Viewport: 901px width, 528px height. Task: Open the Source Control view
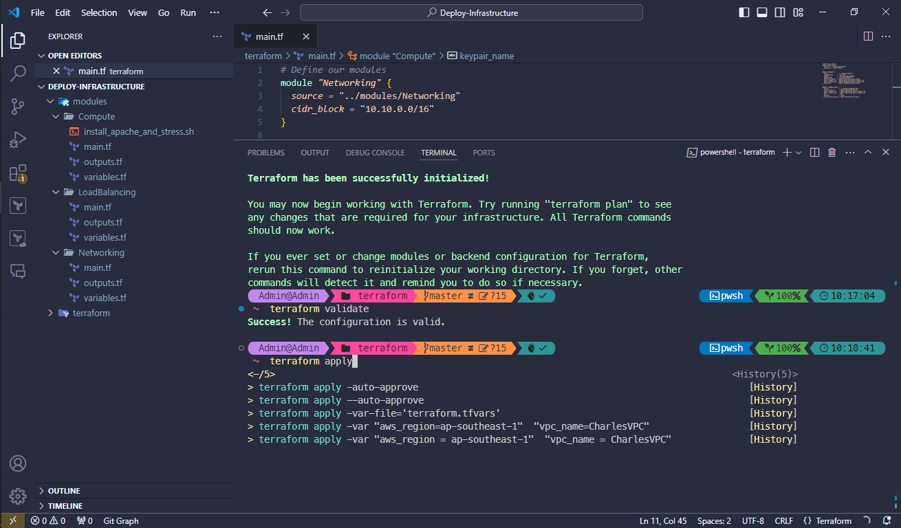click(x=18, y=107)
